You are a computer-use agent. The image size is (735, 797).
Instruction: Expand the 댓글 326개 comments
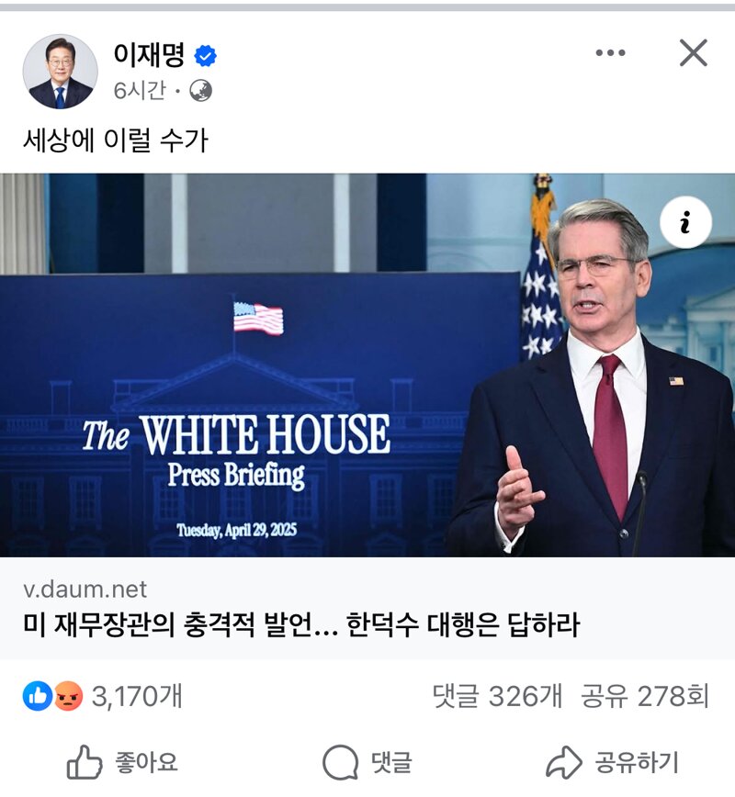click(x=497, y=696)
